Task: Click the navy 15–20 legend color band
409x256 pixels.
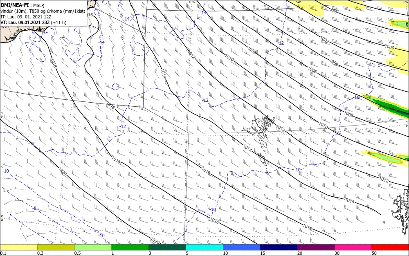Action: [x=279, y=247]
